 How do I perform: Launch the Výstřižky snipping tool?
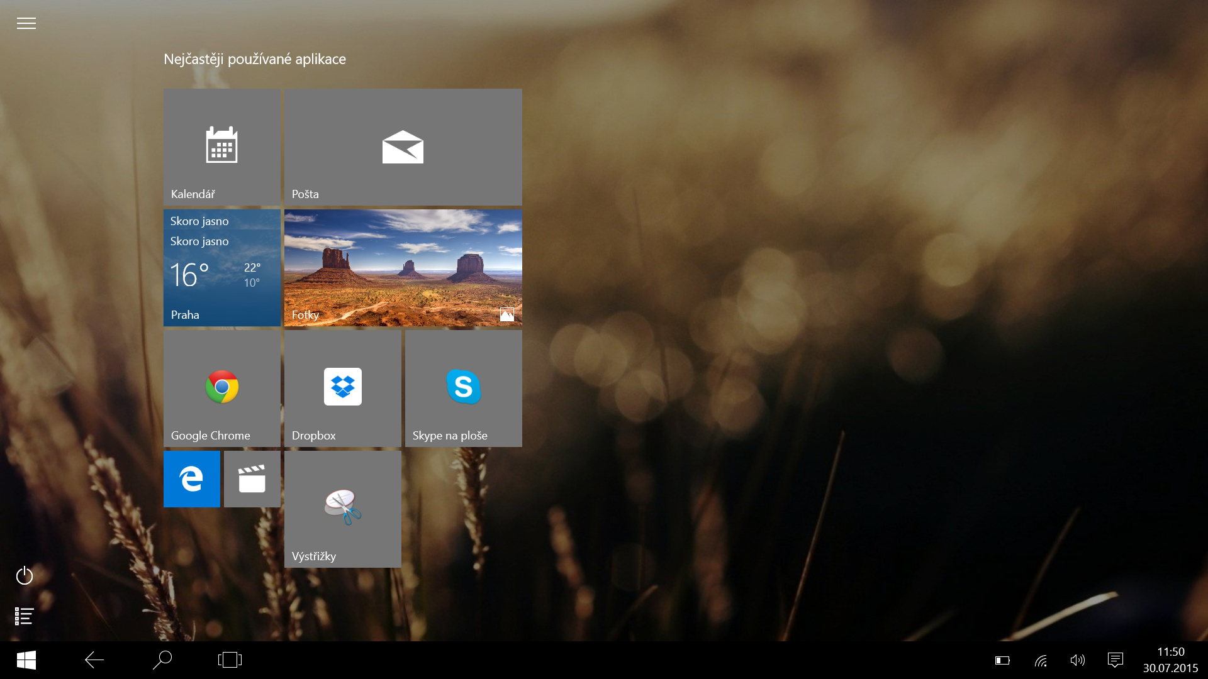pos(342,509)
